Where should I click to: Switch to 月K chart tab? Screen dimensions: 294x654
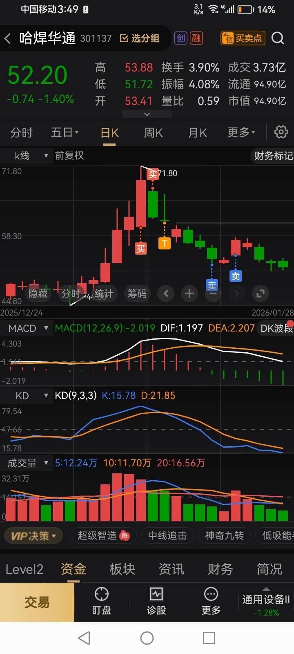tap(198, 132)
